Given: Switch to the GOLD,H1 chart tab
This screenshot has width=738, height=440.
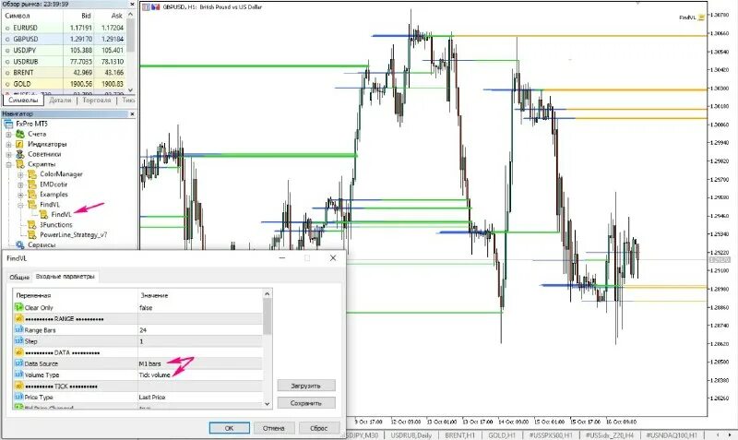Looking at the screenshot, I should click(x=502, y=435).
